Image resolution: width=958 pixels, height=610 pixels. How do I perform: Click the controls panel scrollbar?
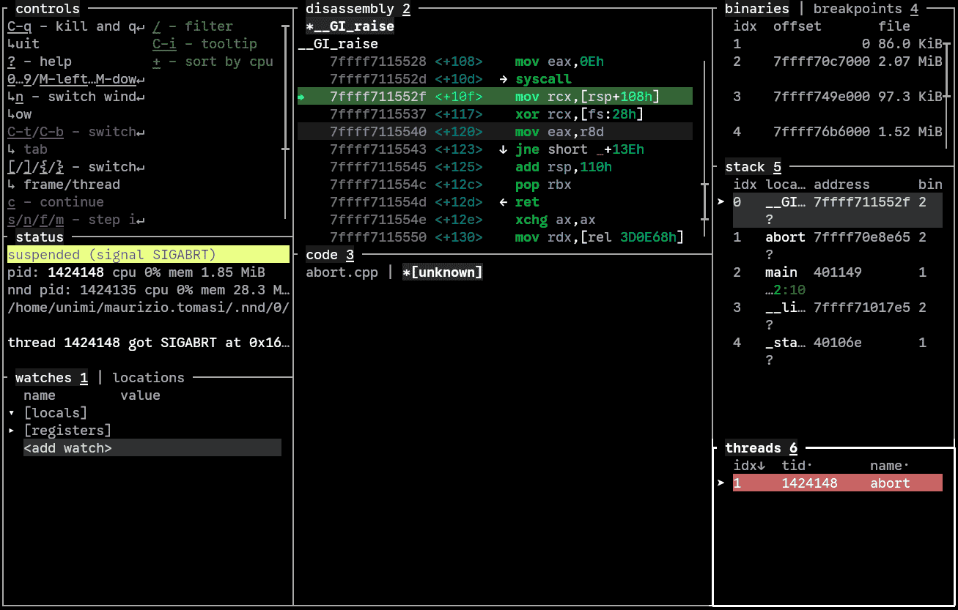click(285, 88)
